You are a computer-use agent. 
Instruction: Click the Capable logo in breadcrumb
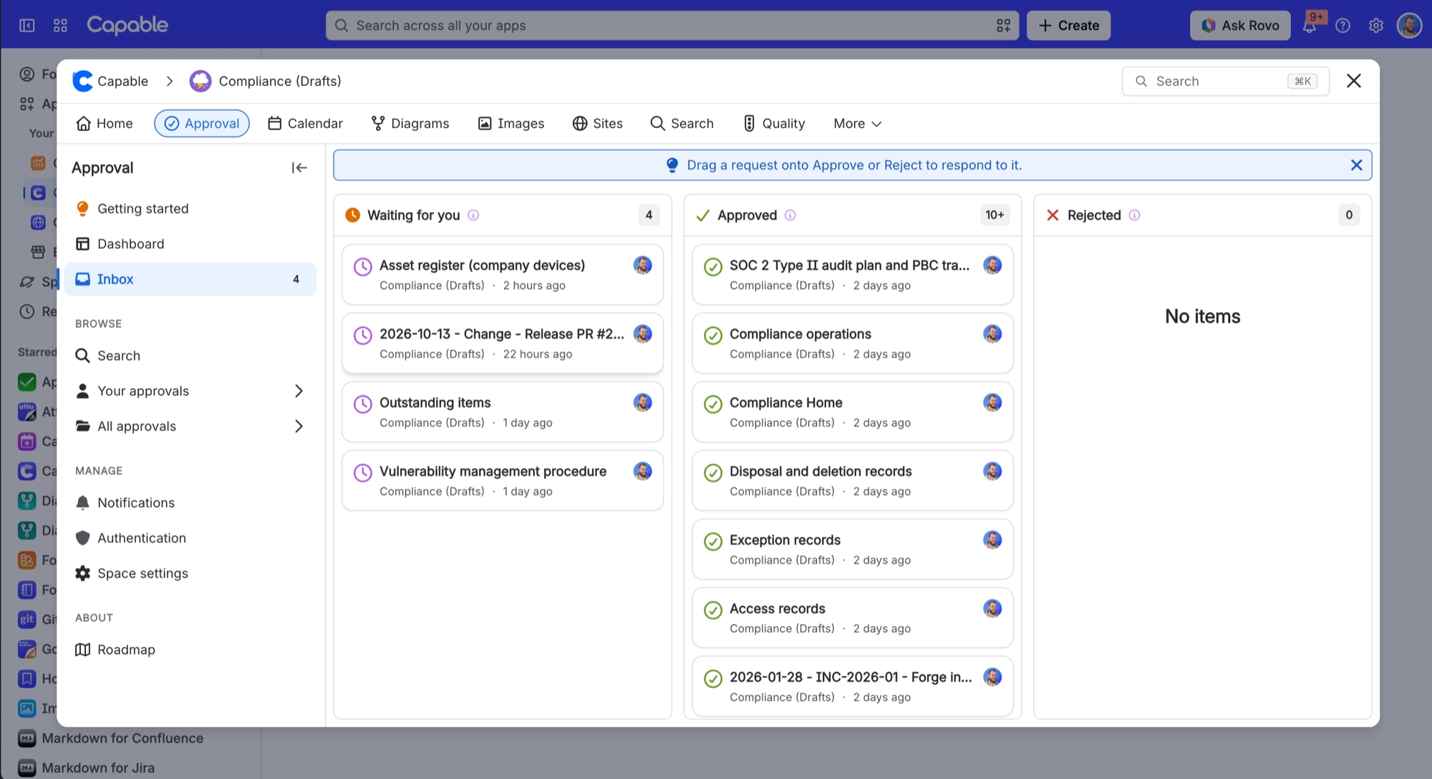(83, 81)
